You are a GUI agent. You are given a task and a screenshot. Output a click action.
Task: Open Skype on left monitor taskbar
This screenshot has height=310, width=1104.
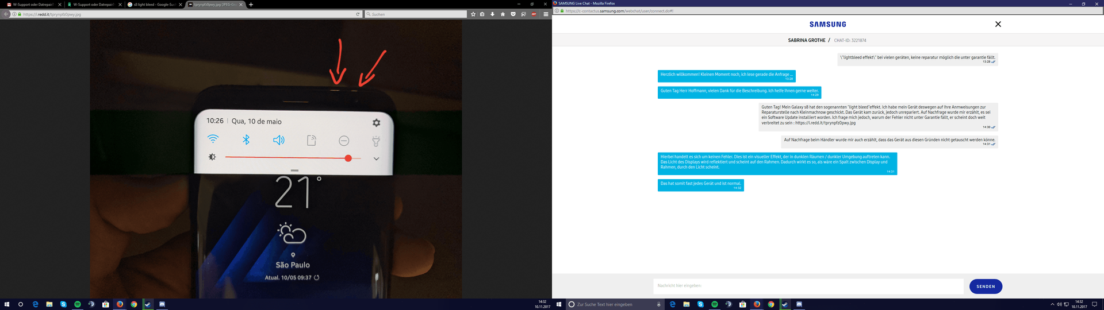63,304
